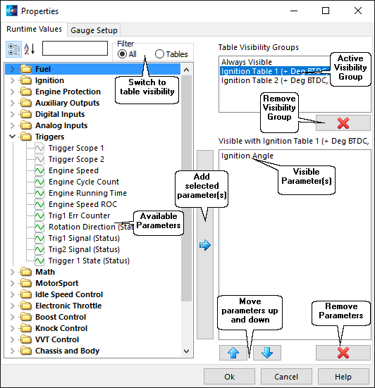Screen dimensions: 375x388
Task: Select the Tables filter radio button
Action: point(159,54)
